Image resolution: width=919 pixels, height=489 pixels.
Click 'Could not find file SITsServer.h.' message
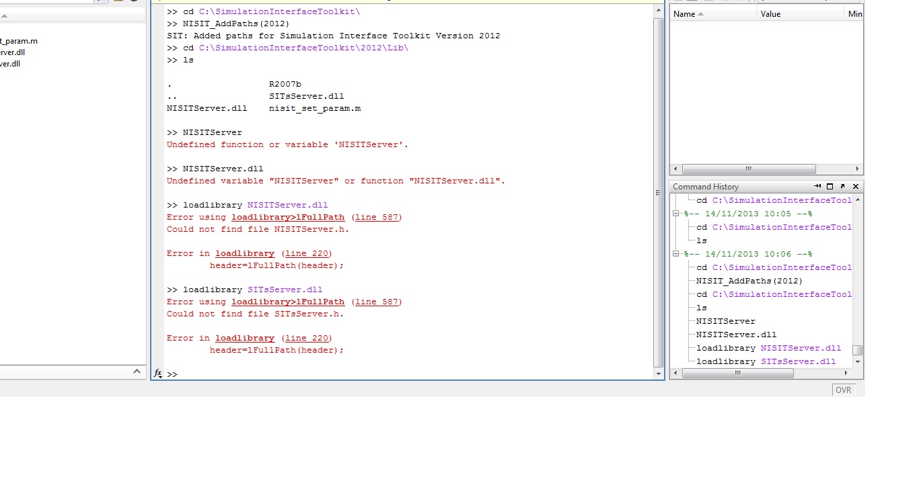tap(256, 314)
